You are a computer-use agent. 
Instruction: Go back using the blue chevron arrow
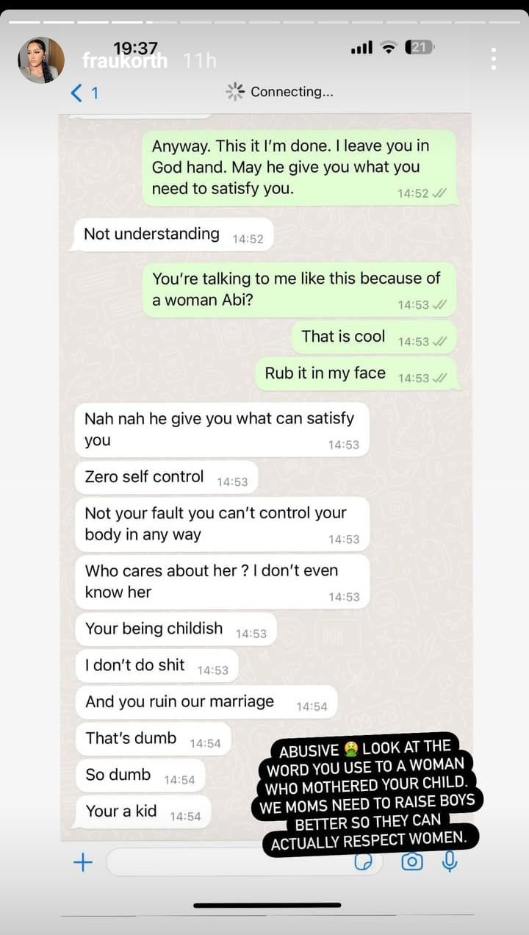[76, 92]
